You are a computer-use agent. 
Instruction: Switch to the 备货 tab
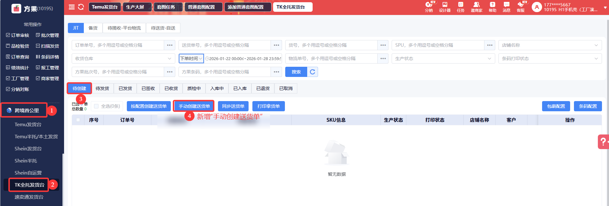[93, 28]
